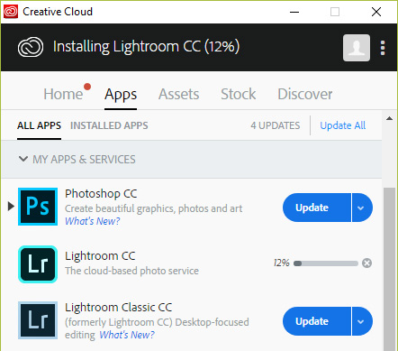Screen dimensions: 398x351
Task: Update Photoshop CC
Action: click(317, 208)
